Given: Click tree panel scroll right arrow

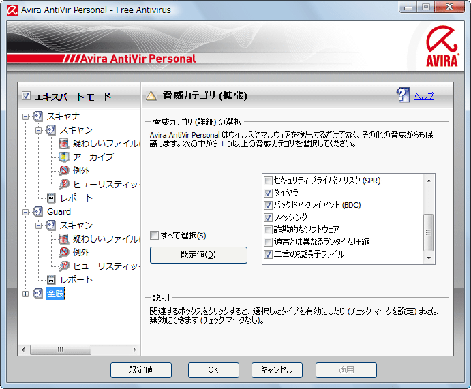Looking at the screenshot, I should point(134,349).
